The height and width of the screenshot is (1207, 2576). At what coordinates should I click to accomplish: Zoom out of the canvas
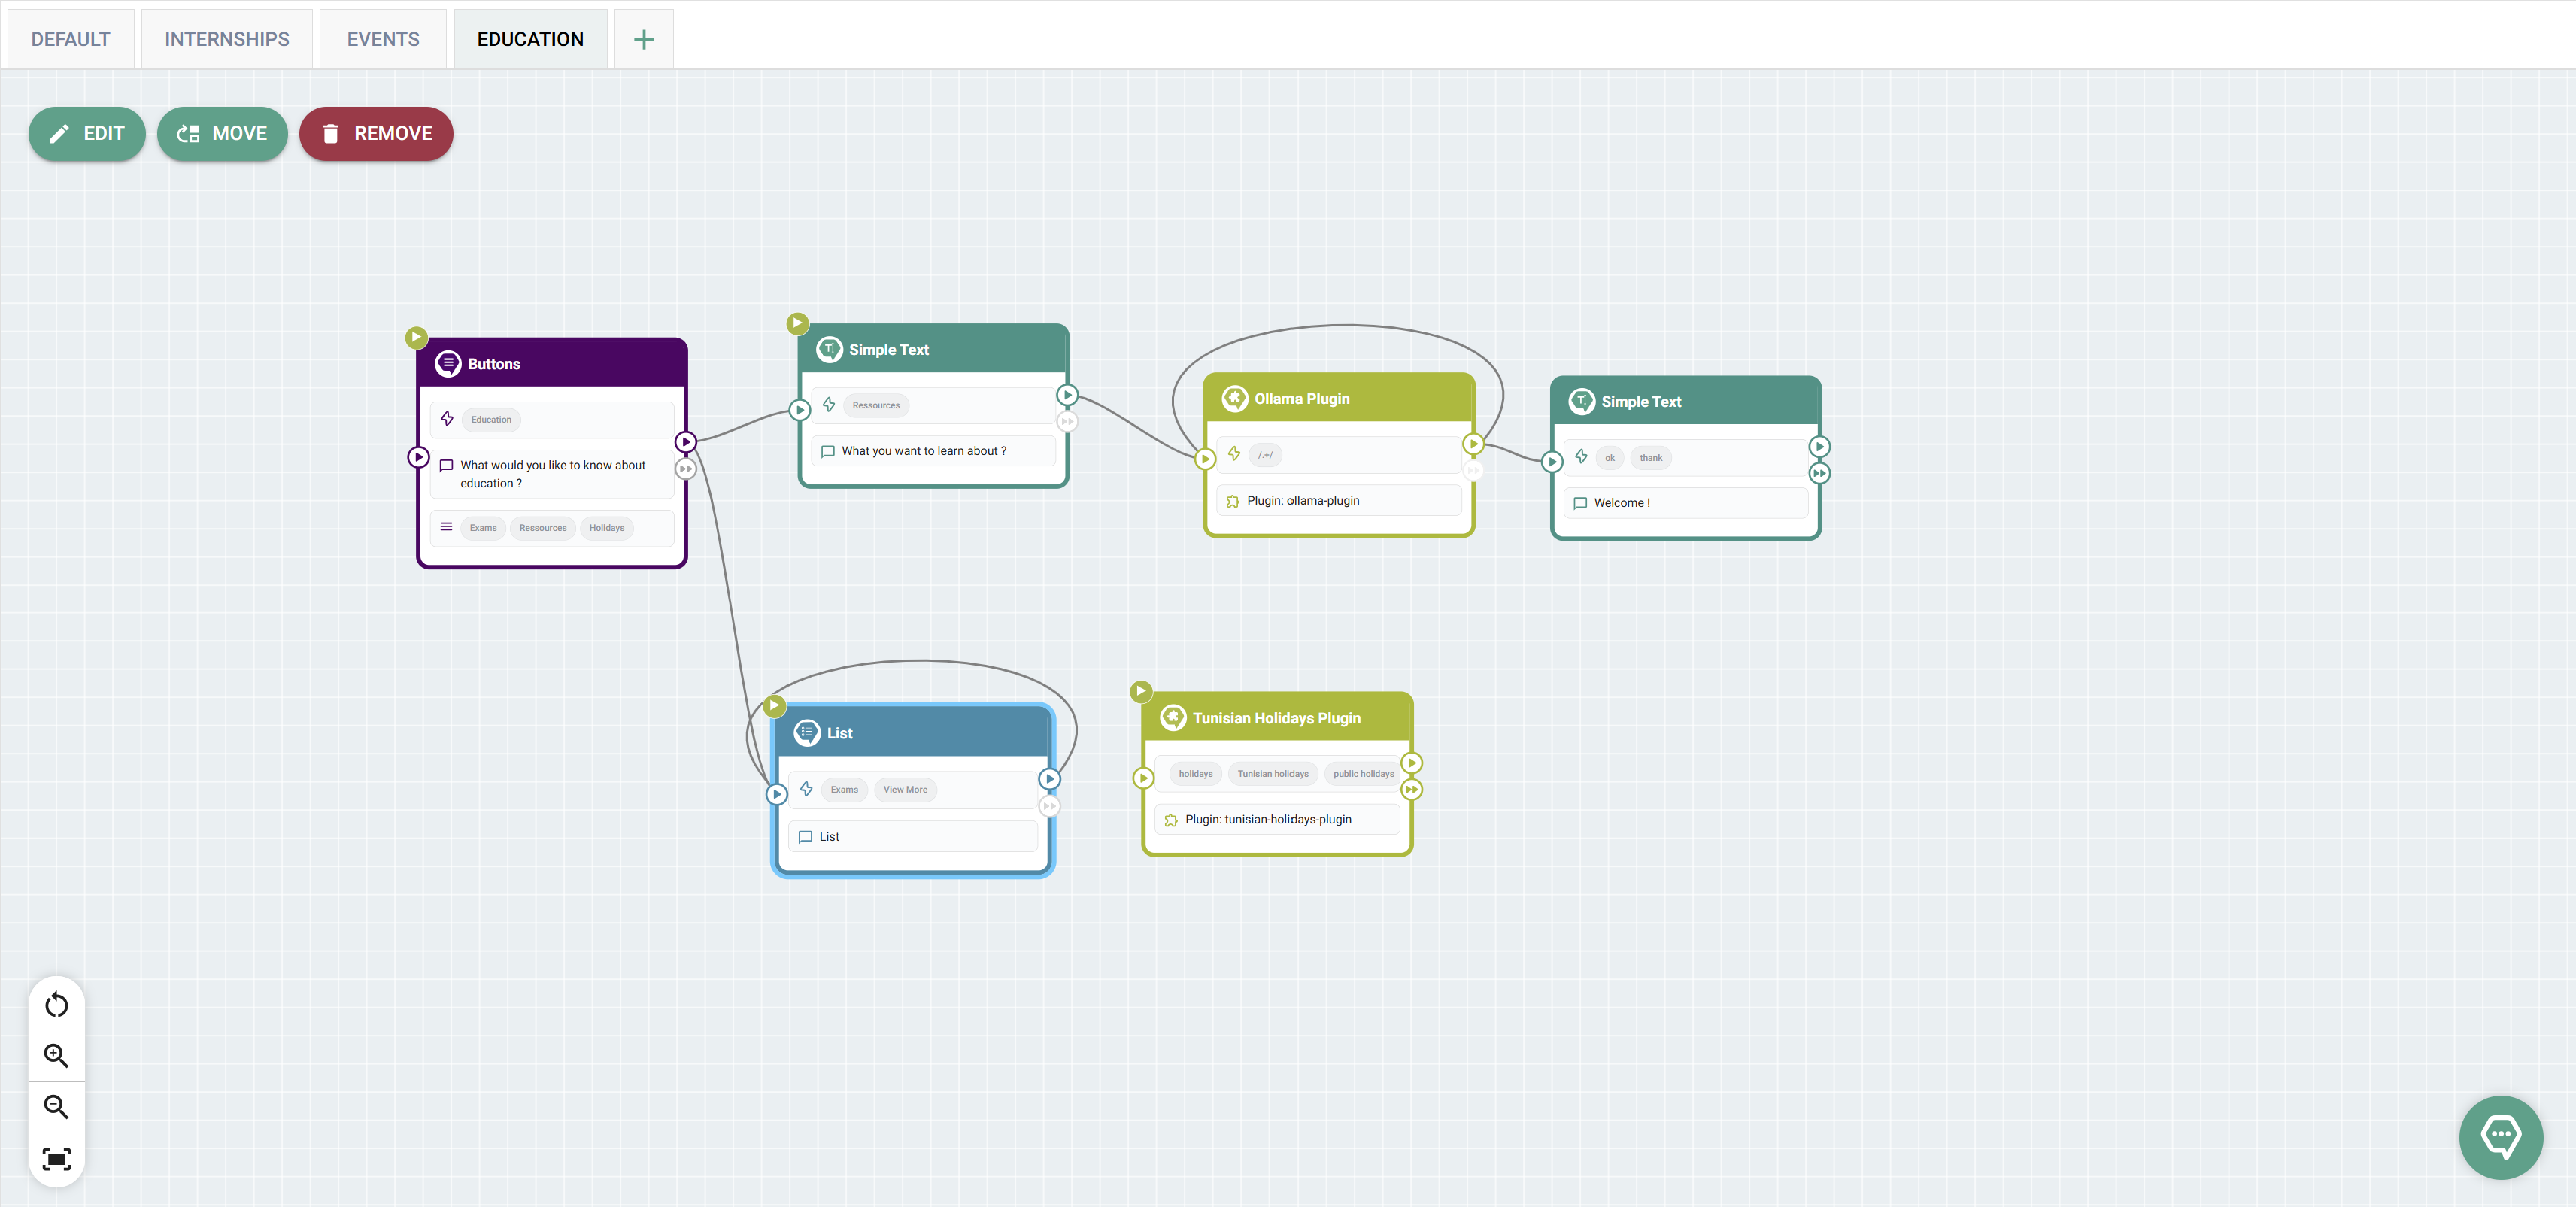pyautogui.click(x=56, y=1106)
